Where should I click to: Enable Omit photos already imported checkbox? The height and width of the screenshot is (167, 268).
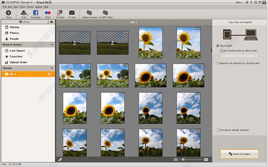(218, 130)
